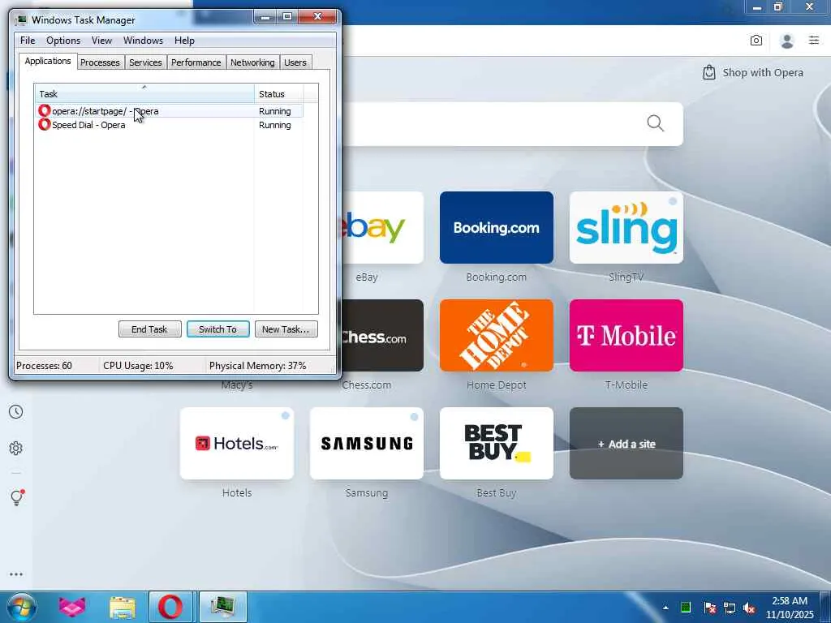The image size is (831, 623).
Task: Open the Samsung speed dial tile
Action: [x=367, y=444]
